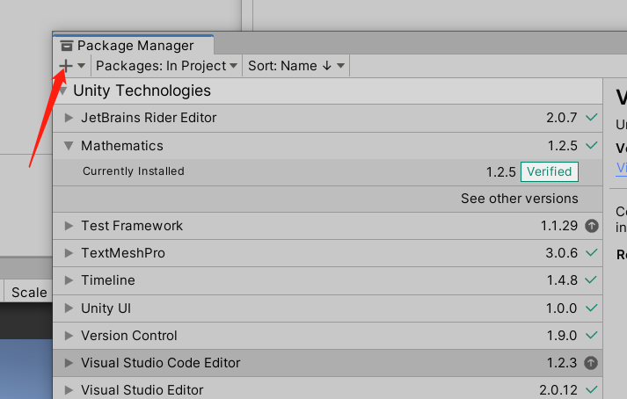The width and height of the screenshot is (627, 399).
Task: Expand the Timeline package entry
Action: (x=69, y=280)
